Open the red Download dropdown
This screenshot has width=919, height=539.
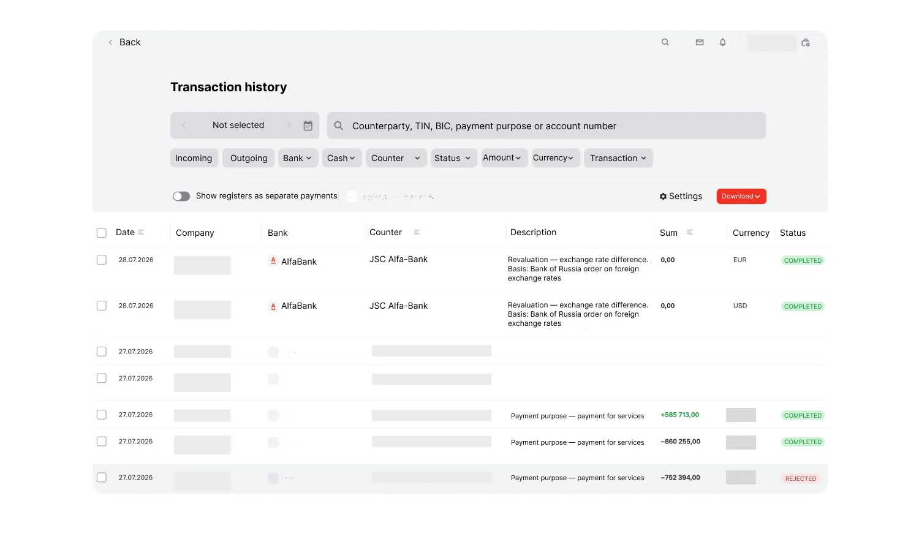click(741, 197)
